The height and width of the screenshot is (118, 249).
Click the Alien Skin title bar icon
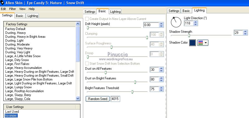(3, 3)
